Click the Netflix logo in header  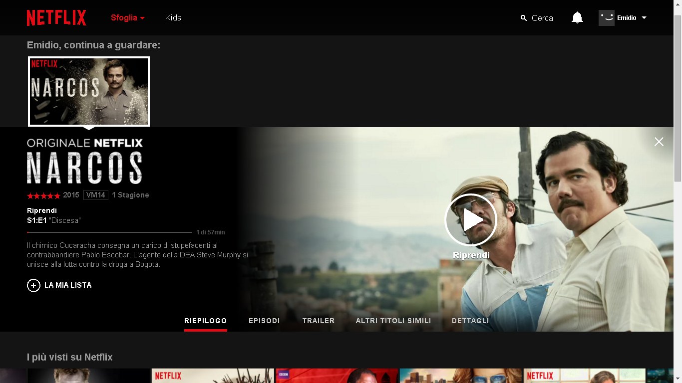pyautogui.click(x=56, y=17)
